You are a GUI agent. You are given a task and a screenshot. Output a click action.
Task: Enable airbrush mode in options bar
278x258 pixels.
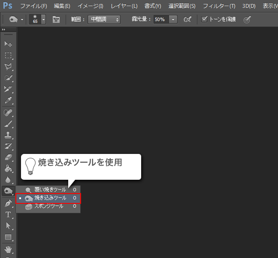187,19
